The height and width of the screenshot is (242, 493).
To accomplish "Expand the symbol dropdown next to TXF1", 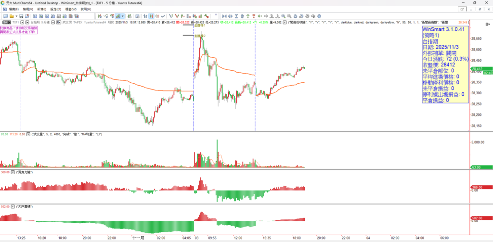I will pyautogui.click(x=22, y=22).
